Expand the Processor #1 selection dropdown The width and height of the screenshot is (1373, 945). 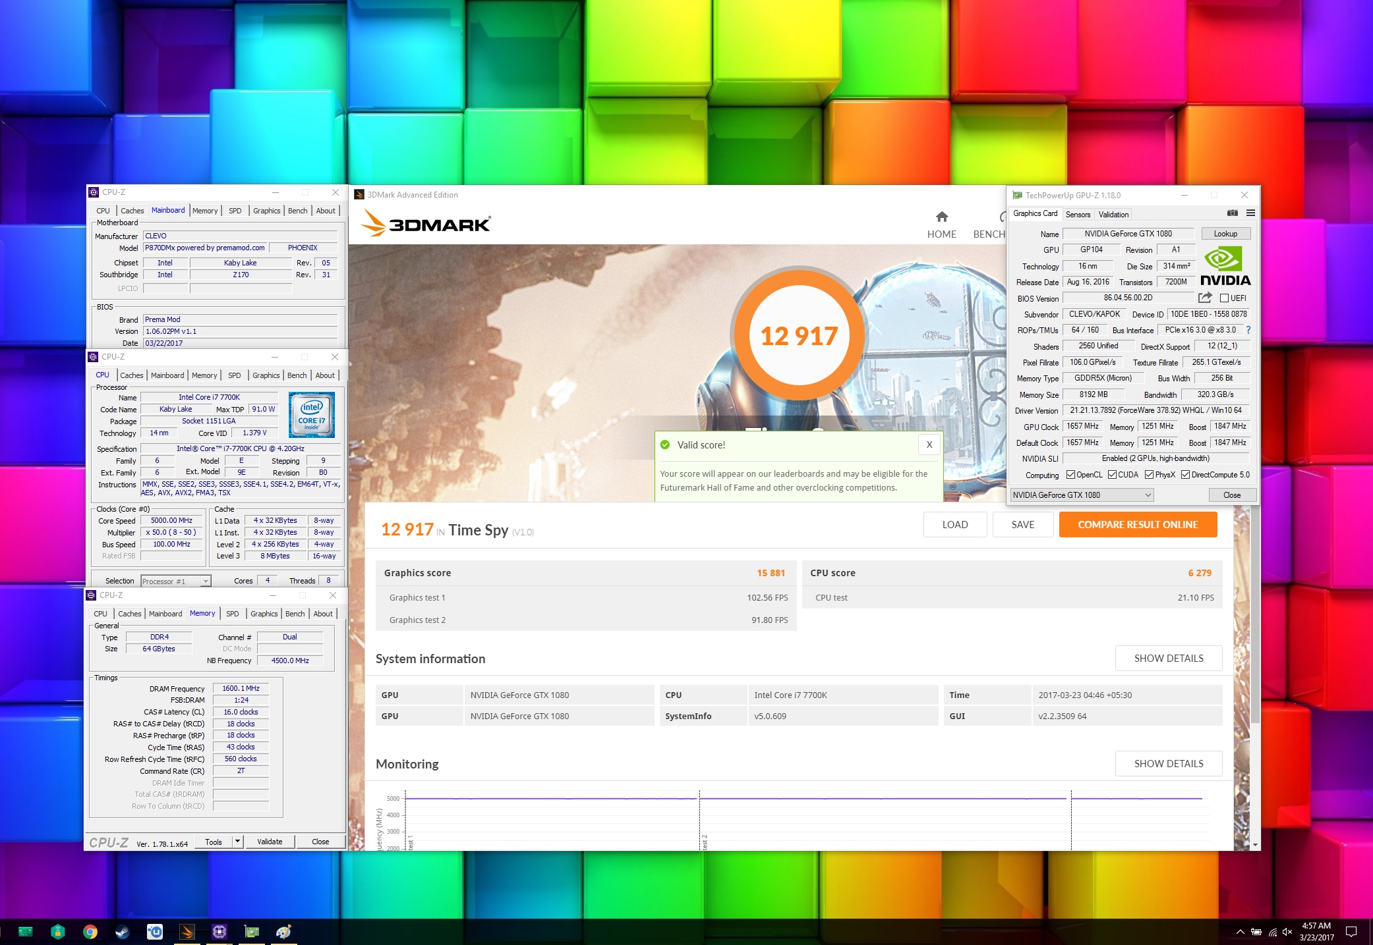tap(206, 581)
